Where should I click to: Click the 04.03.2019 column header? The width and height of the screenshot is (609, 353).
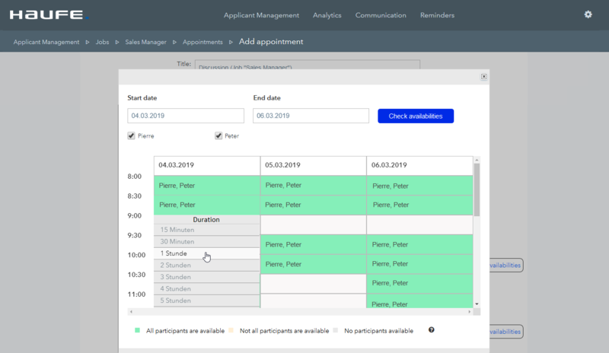[x=206, y=165]
